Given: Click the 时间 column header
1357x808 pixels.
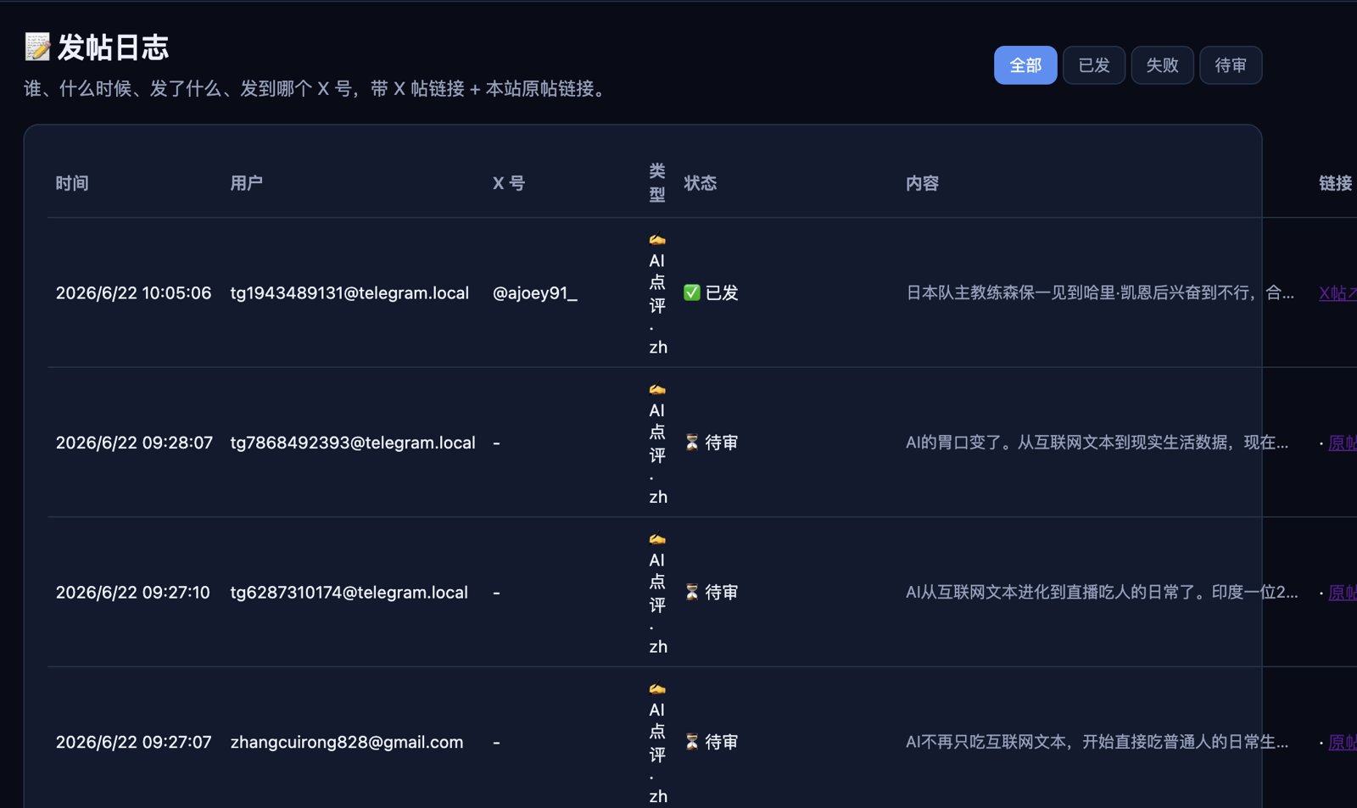Looking at the screenshot, I should [72, 183].
